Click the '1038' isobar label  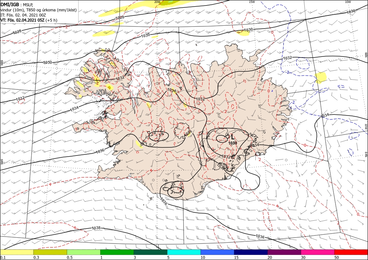click(x=96, y=228)
